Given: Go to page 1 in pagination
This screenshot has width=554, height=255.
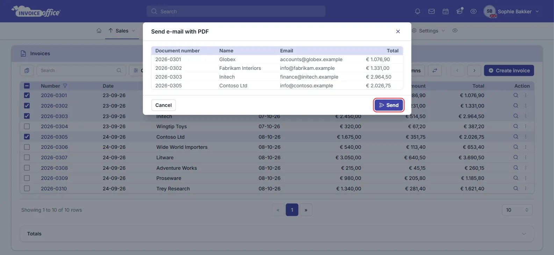Looking at the screenshot, I should click(292, 210).
